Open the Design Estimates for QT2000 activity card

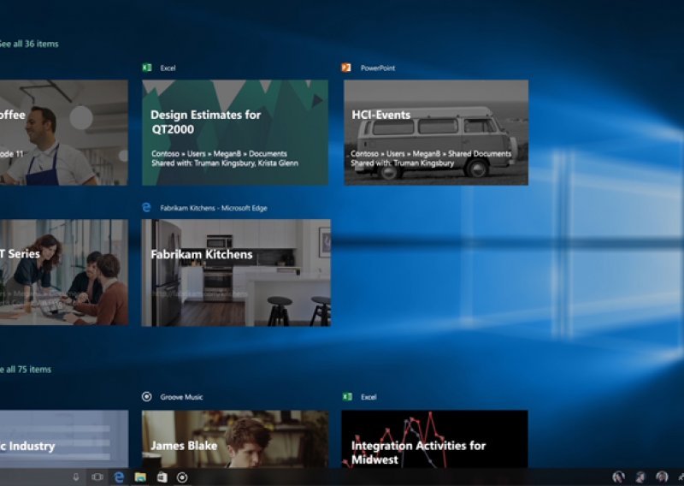point(235,133)
